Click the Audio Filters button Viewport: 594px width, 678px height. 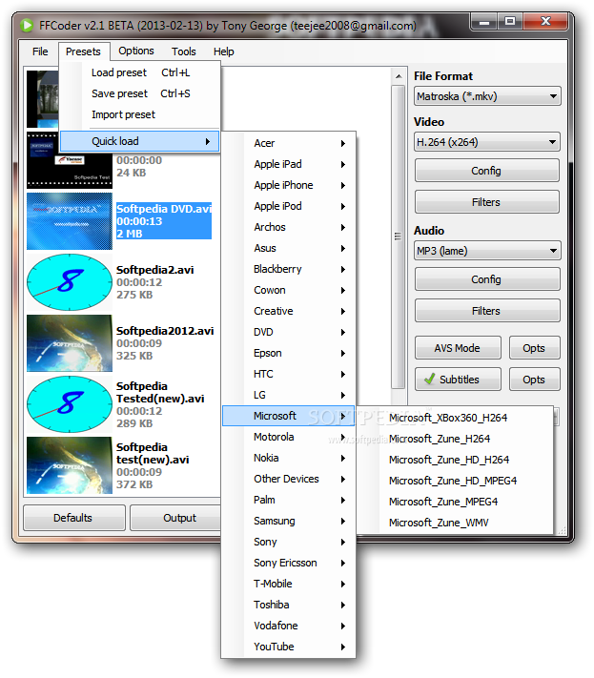[487, 311]
